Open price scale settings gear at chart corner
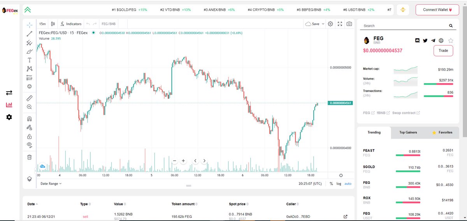Image resolution: width=467 pixels, height=221 pixels. [341, 176]
